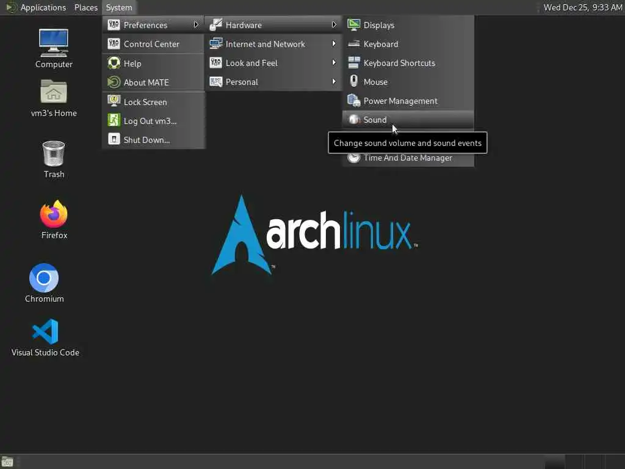
Task: Click the Power Management icon
Action: [353, 101]
